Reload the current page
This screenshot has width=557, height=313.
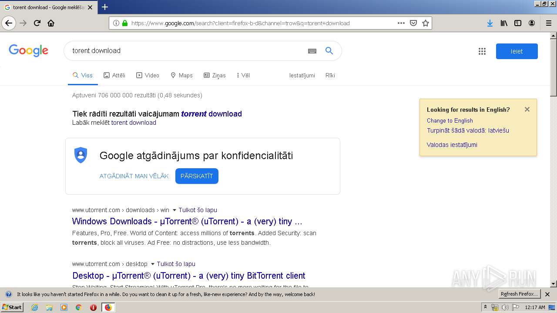(37, 23)
